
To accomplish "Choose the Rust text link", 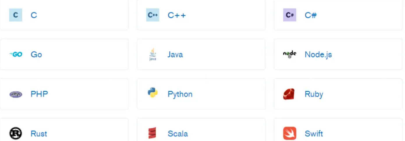I will click(x=39, y=134).
